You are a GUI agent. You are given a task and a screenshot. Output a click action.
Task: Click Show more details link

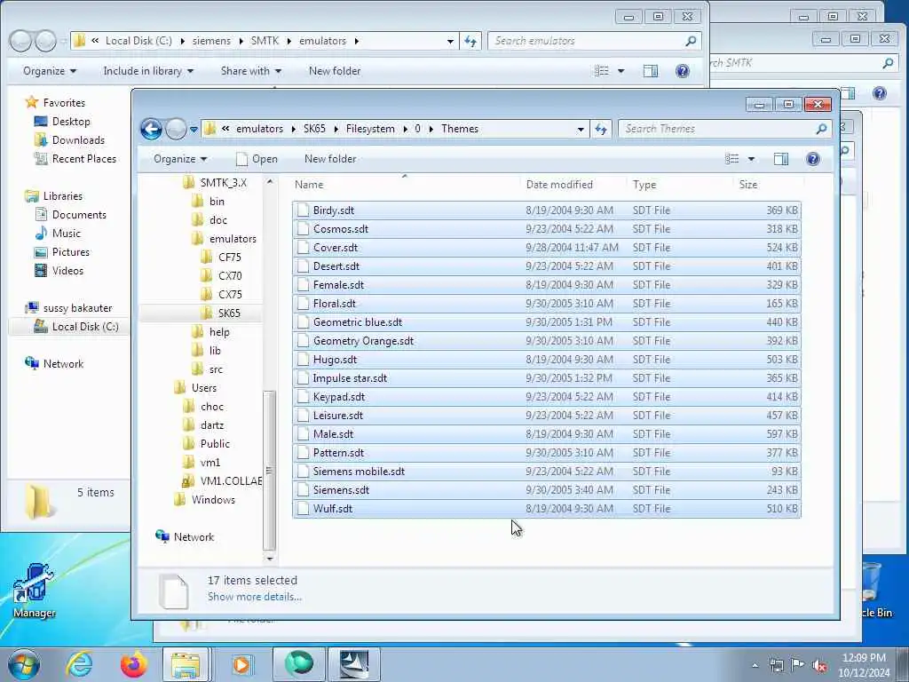pyautogui.click(x=255, y=597)
